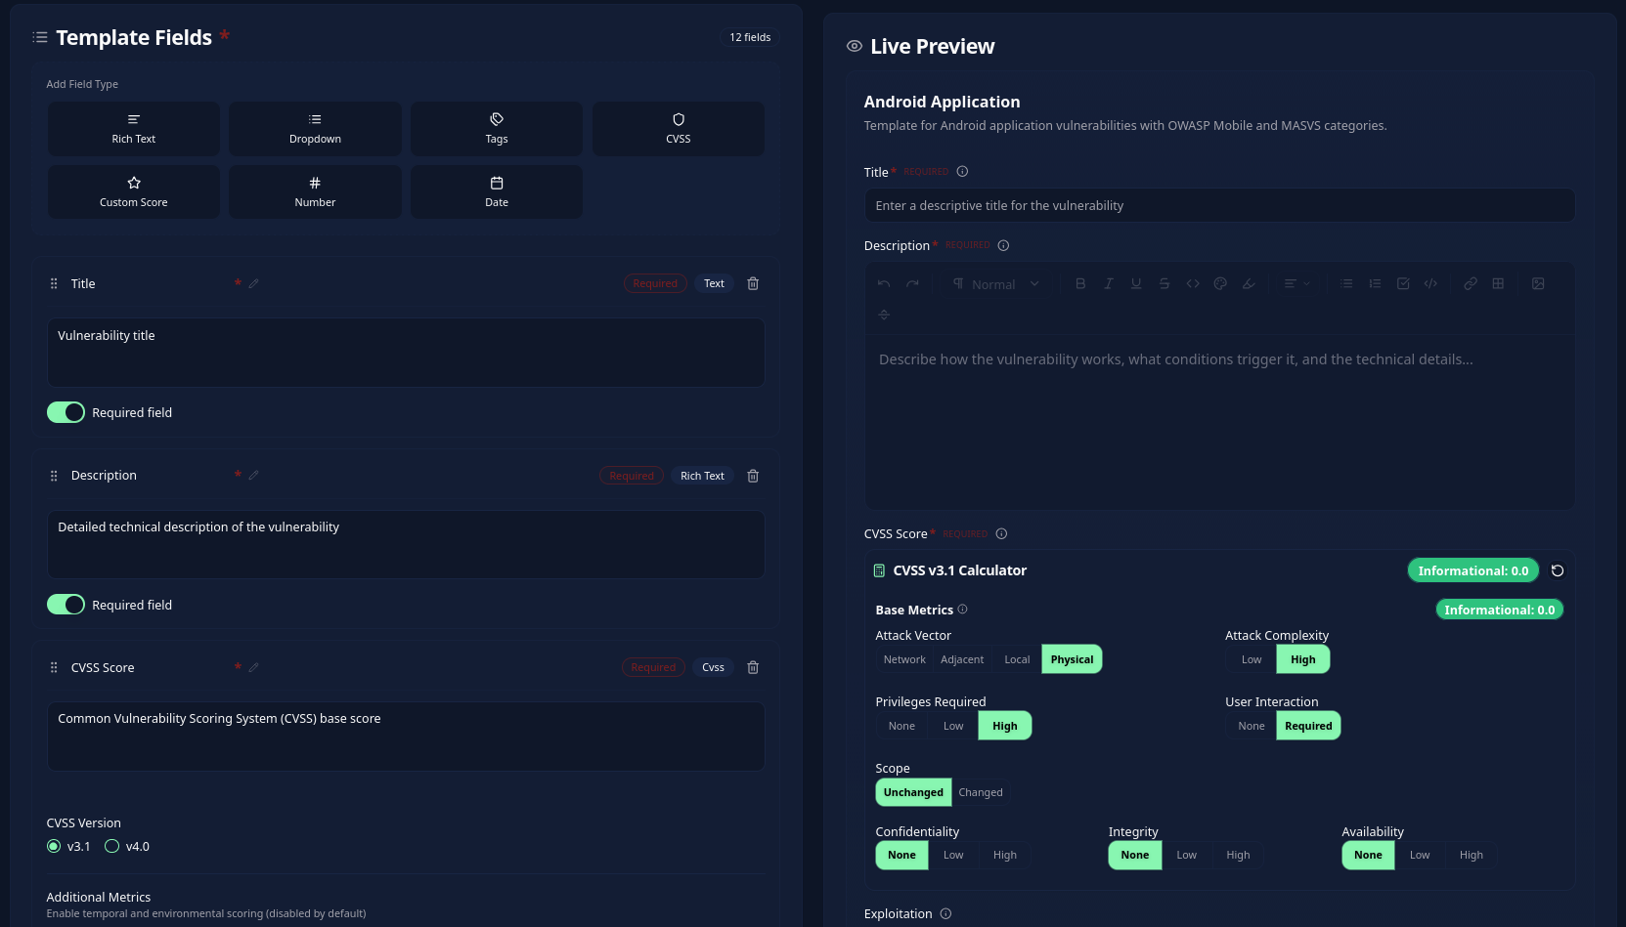Add a Tags field type
Image resolution: width=1626 pixels, height=927 pixels.
(497, 129)
